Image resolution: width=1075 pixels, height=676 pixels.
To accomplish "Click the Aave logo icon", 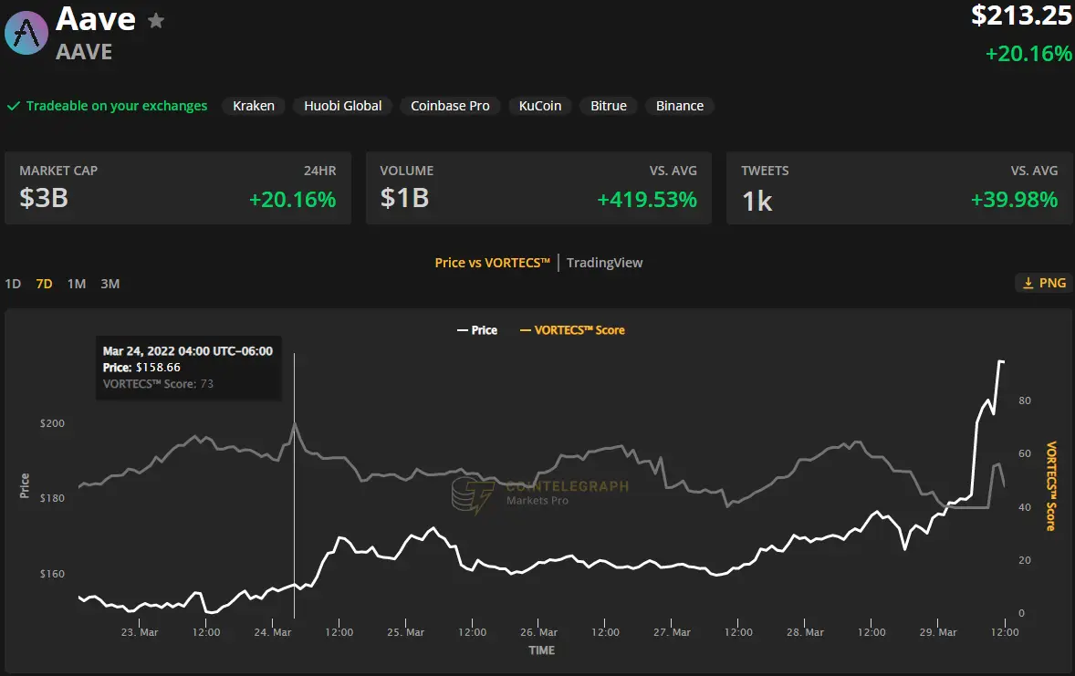I will (x=26, y=32).
